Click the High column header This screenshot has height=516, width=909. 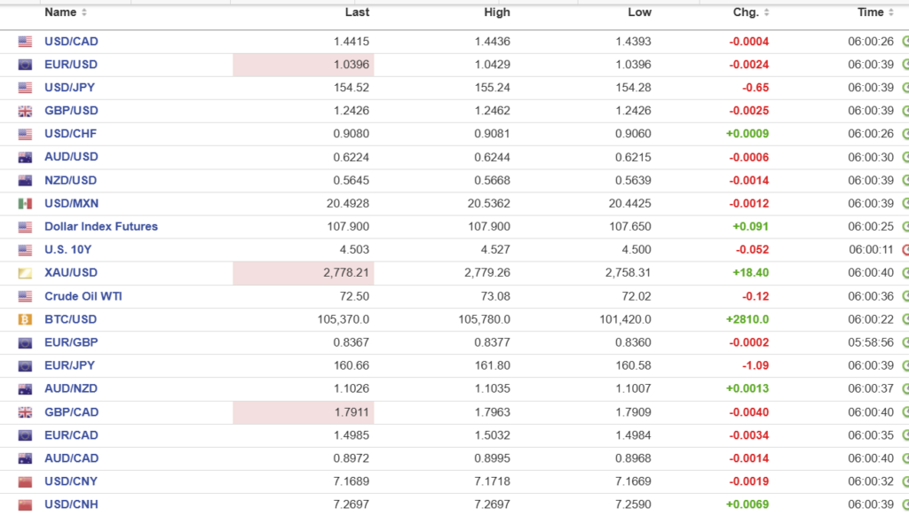pos(497,12)
